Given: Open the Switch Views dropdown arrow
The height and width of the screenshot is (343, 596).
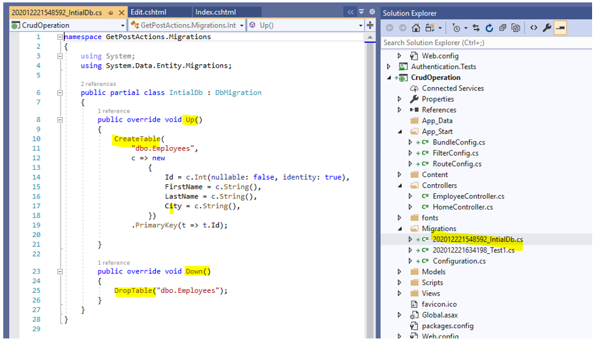Looking at the screenshot, I should point(440,28).
